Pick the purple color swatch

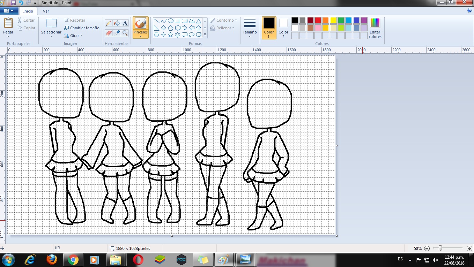(364, 20)
